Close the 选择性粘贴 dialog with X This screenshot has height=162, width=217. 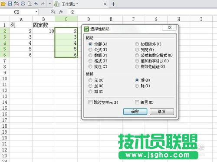click(169, 27)
